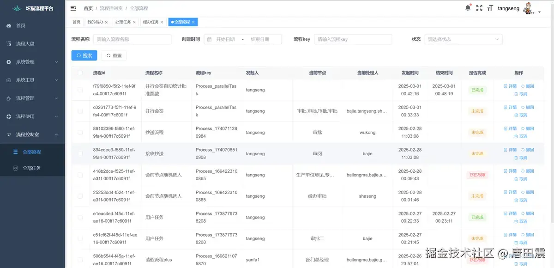
Task: Toggle fullscreen icon in header
Action: coord(479,8)
